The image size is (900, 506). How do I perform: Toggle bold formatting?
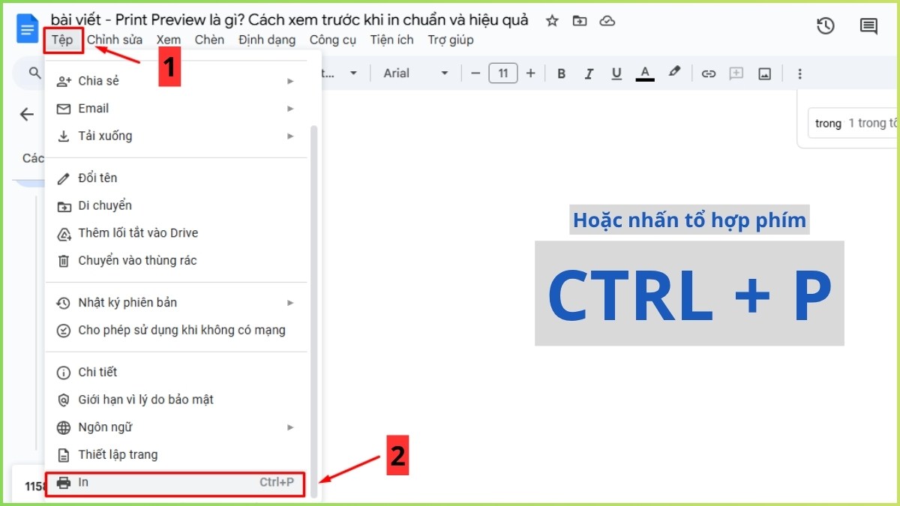(x=561, y=73)
